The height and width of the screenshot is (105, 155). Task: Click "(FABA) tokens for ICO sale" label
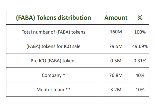(x=54, y=46)
